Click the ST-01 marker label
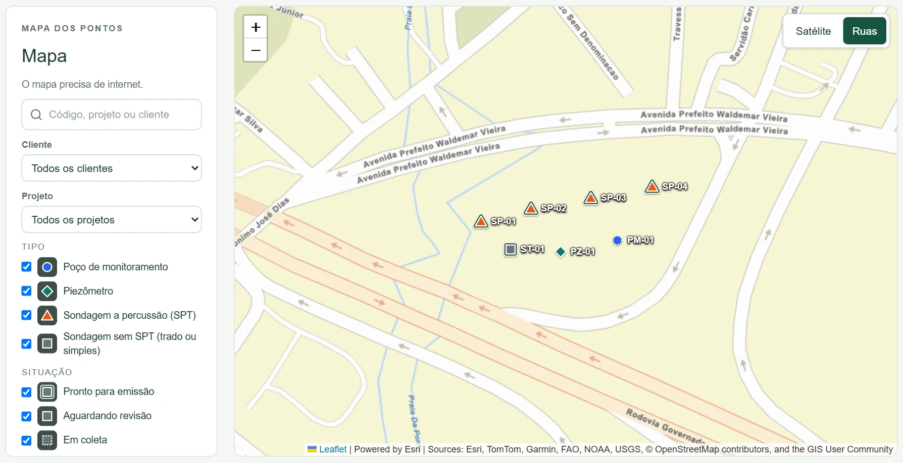The image size is (903, 463). pos(532,249)
